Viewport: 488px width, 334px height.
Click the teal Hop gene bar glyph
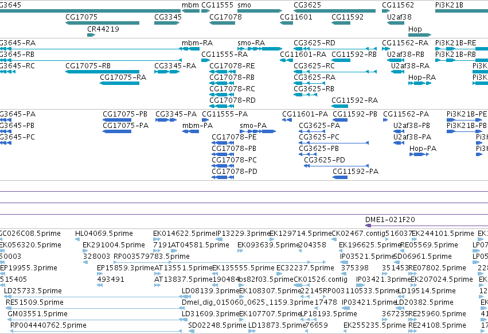click(x=420, y=35)
